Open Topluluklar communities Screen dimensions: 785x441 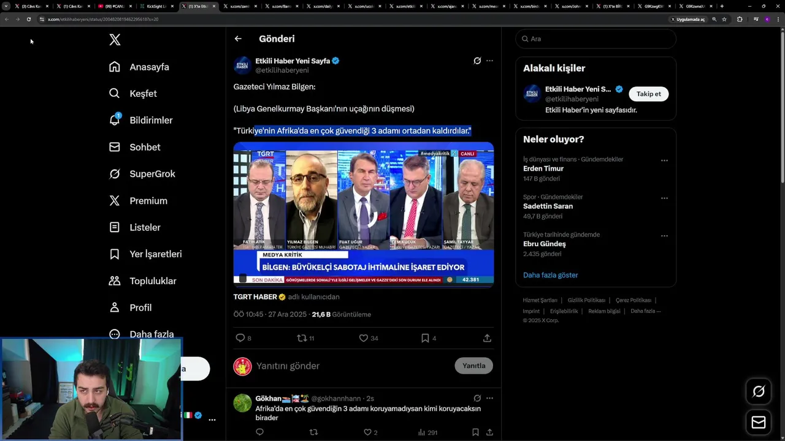click(x=143, y=281)
